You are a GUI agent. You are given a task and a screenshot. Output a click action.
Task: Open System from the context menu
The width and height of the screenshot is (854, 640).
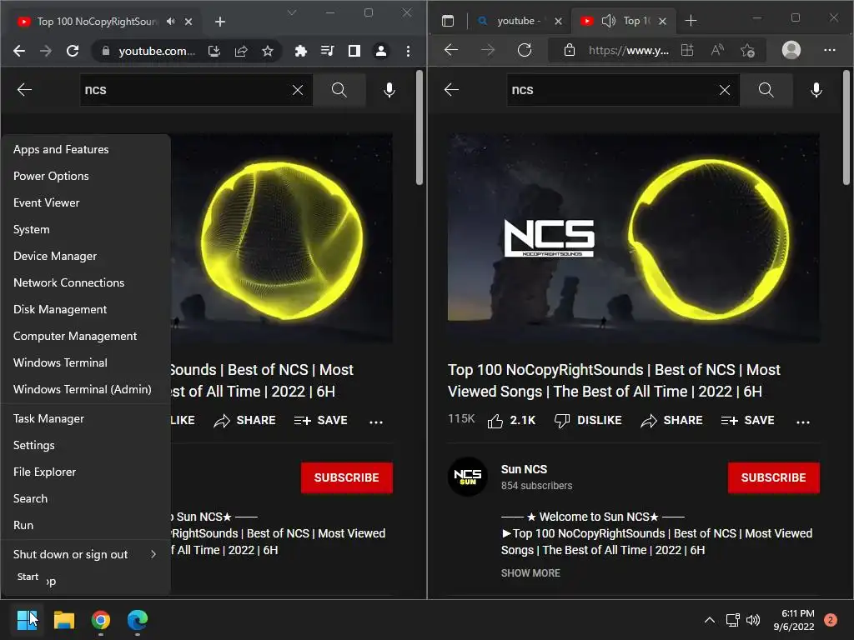click(86, 229)
